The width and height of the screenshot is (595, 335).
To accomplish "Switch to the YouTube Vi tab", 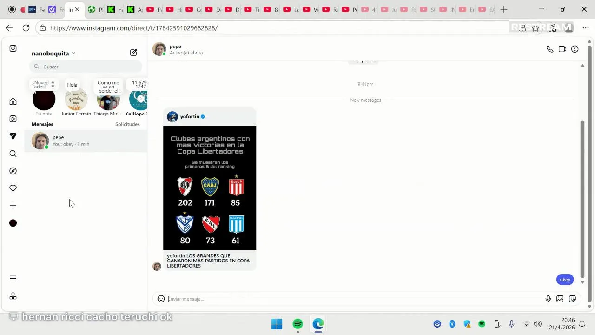I will 311,9.
